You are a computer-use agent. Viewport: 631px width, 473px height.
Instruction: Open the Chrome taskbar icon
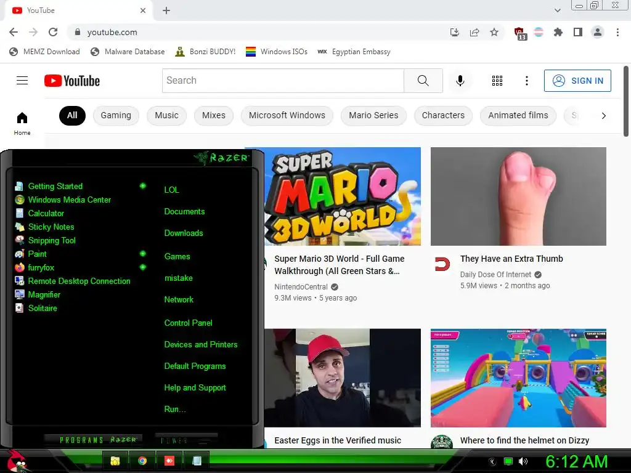click(x=142, y=461)
